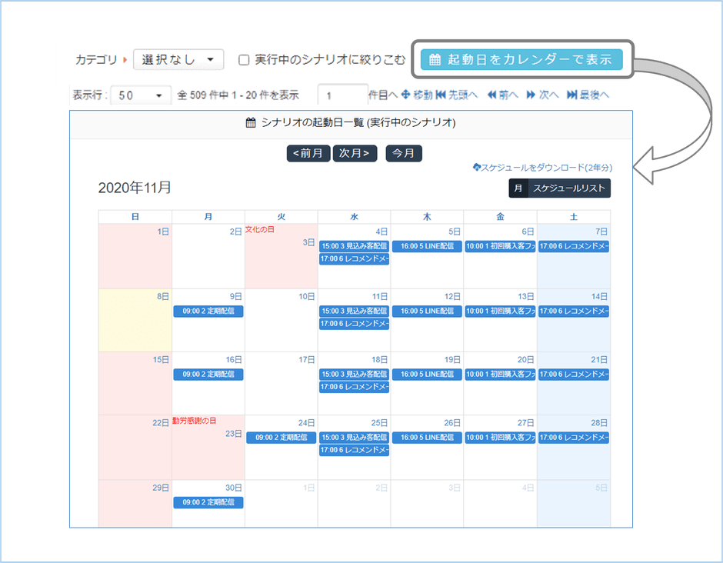Enable the 実行中のシナリオに絞りこむ checkbox
The width and height of the screenshot is (723, 563).
244,59
